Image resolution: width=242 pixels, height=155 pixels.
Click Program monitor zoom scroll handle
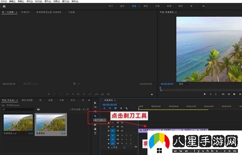161,91
